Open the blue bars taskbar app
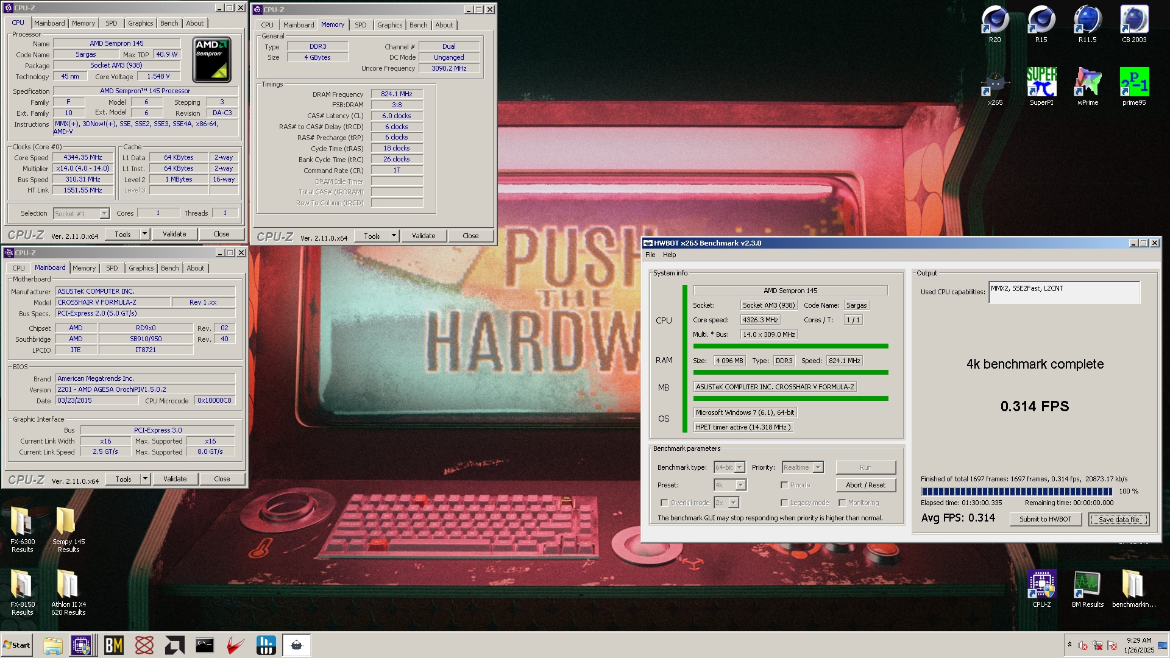Screen dimensions: 1170x658 [266, 645]
